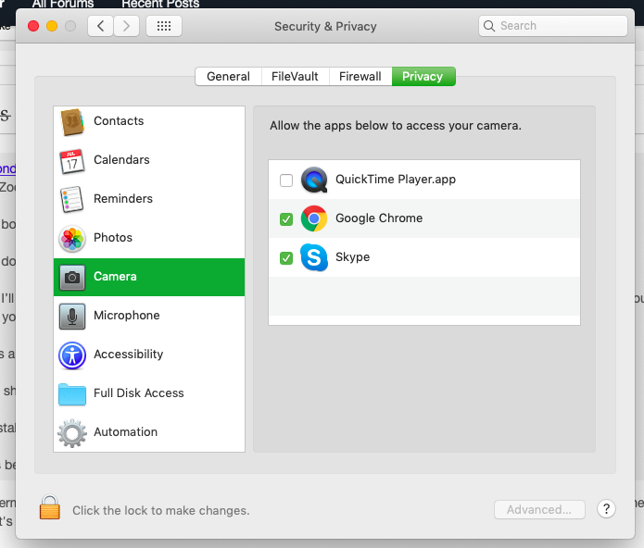
Task: Enable camera access for QuickTime Player
Action: (x=286, y=181)
